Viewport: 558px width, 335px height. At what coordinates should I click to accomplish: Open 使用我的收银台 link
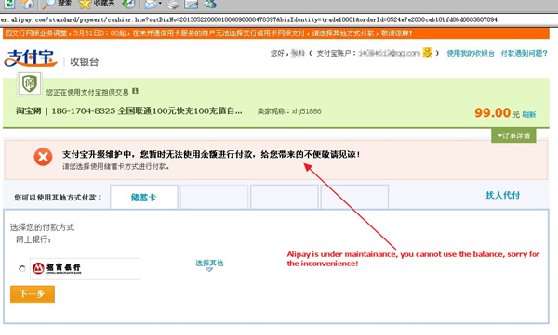point(471,53)
